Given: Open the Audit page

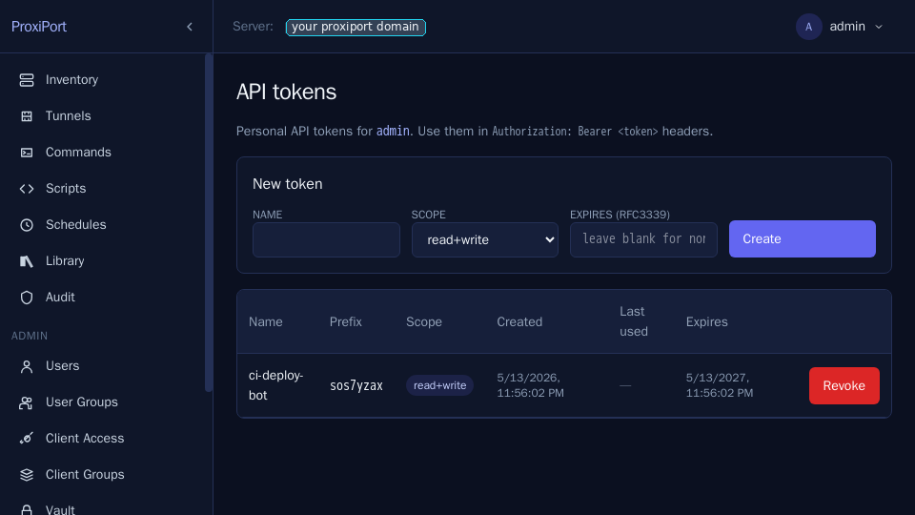Looking at the screenshot, I should click(x=60, y=297).
